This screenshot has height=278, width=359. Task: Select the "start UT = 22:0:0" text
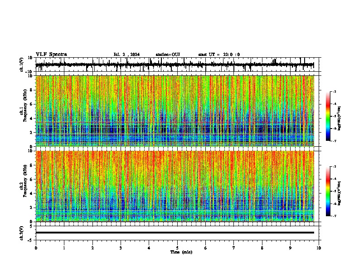click(x=219, y=55)
